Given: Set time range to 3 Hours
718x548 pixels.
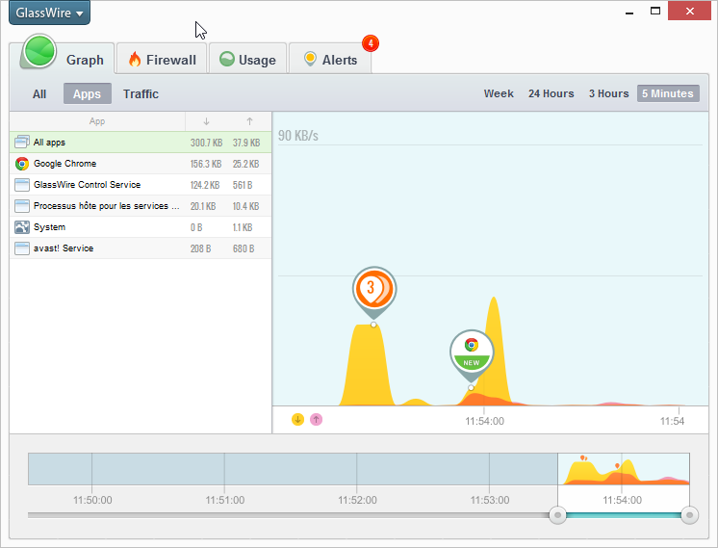Looking at the screenshot, I should click(608, 93).
